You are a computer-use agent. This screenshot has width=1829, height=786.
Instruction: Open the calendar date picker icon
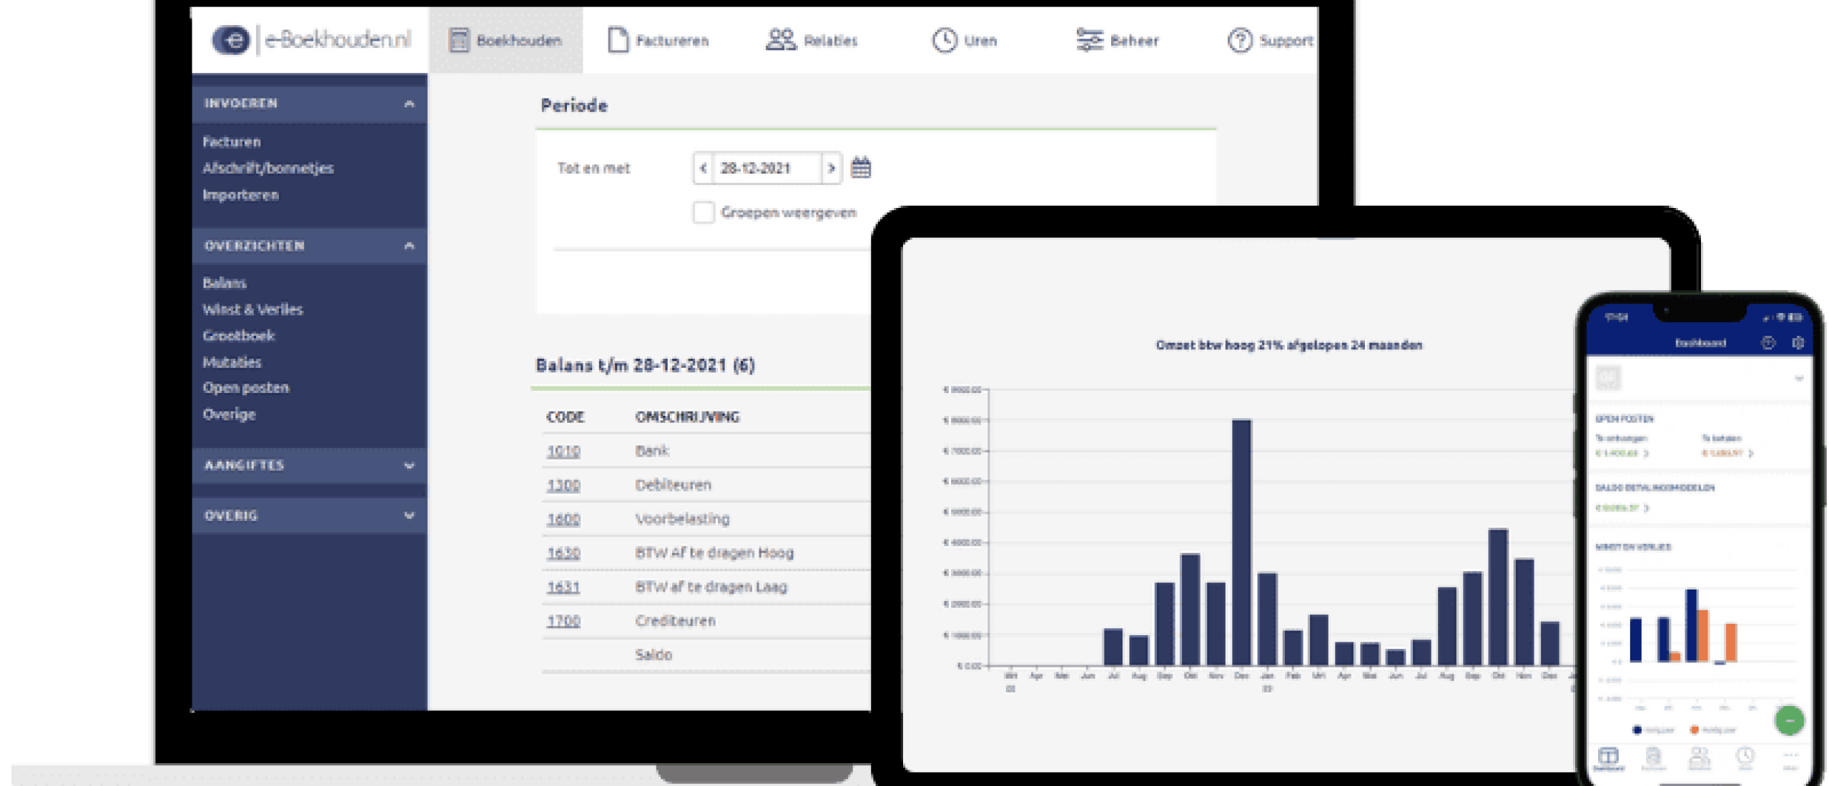862,169
